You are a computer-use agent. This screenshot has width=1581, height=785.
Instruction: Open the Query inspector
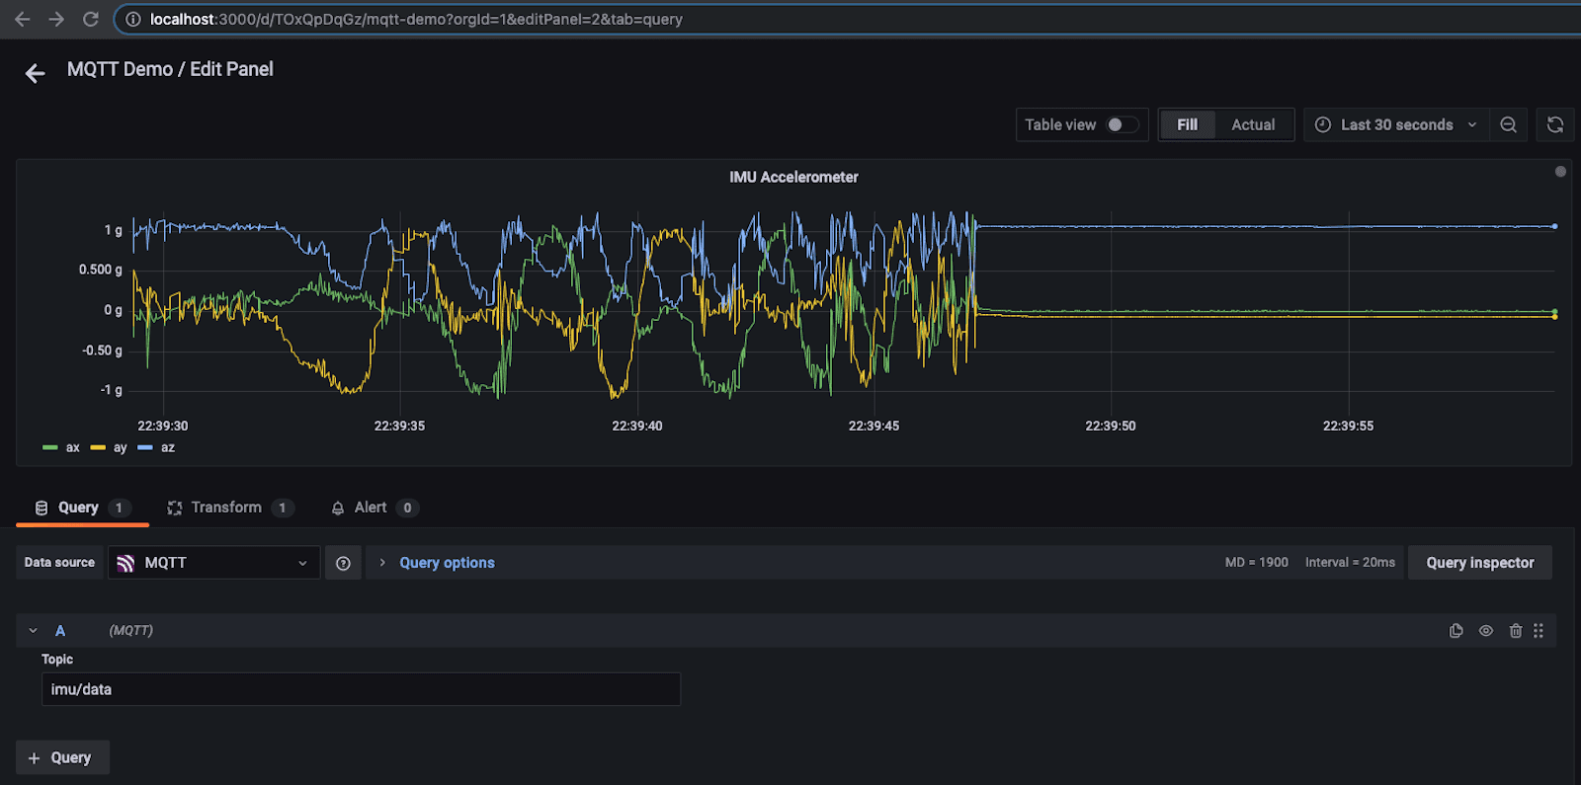(x=1479, y=563)
